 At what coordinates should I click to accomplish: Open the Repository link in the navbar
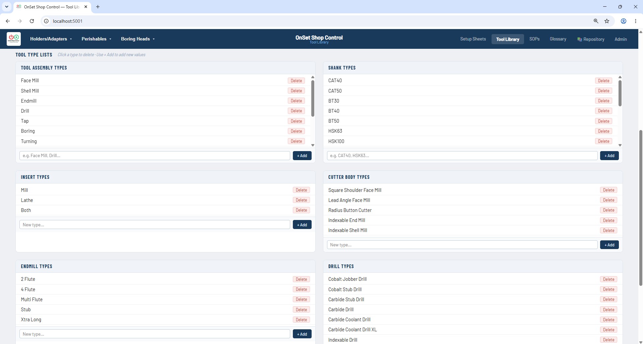click(x=591, y=39)
